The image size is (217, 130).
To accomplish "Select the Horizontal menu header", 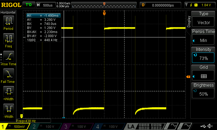I will pos(8,12).
